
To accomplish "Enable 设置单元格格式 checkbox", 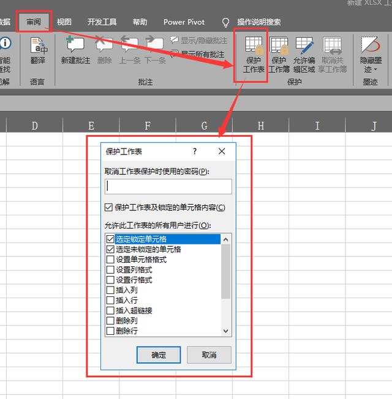I will [110, 260].
